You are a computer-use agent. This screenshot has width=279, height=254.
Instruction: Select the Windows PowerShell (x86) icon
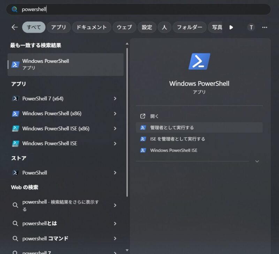(16, 113)
